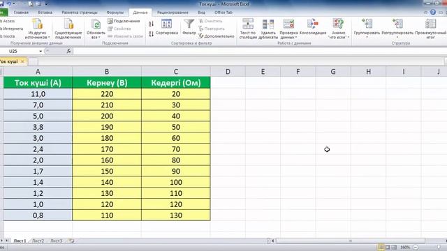Open Текст по столбцам tool
This screenshot has height=251, width=447.
248,29
